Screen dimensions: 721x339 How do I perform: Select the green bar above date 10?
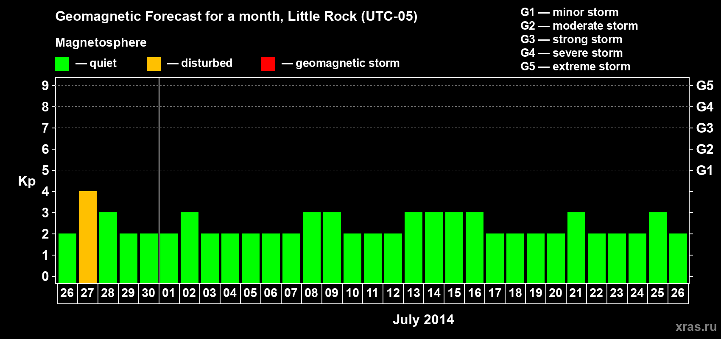point(352,258)
